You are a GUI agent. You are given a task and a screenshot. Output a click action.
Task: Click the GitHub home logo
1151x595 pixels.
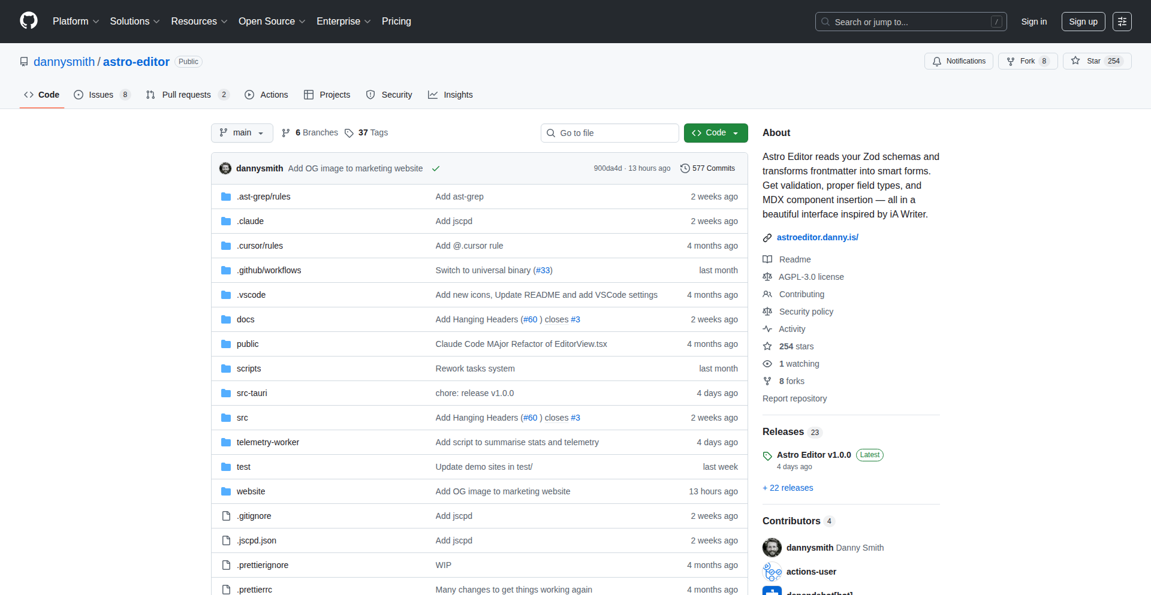coord(28,21)
